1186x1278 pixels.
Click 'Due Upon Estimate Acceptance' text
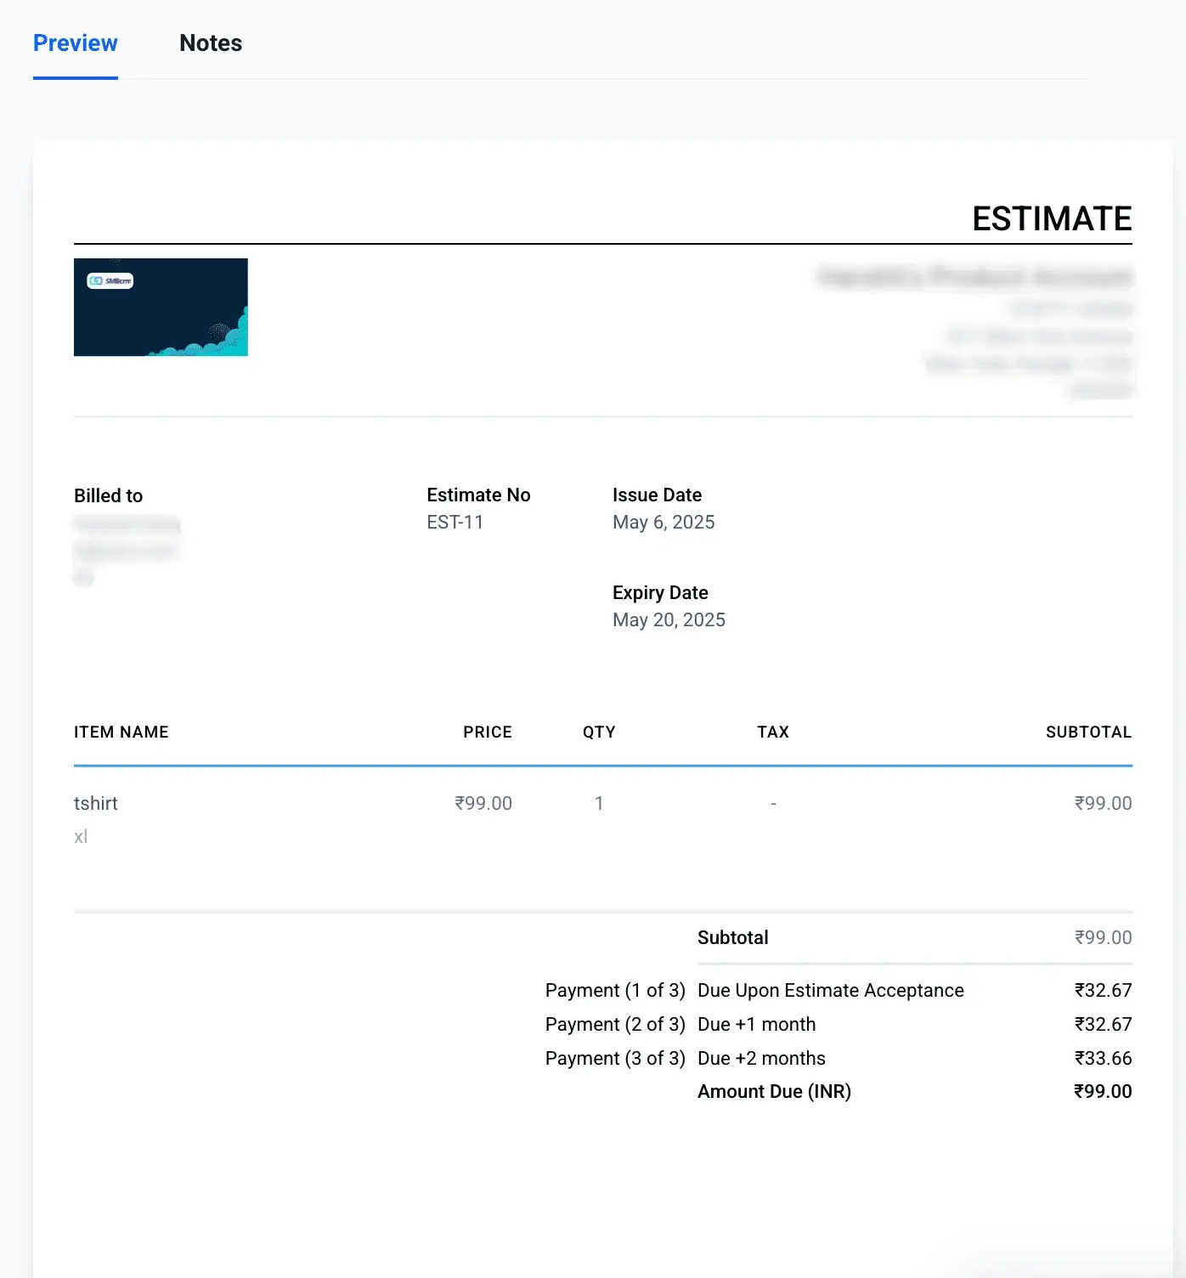point(830,990)
